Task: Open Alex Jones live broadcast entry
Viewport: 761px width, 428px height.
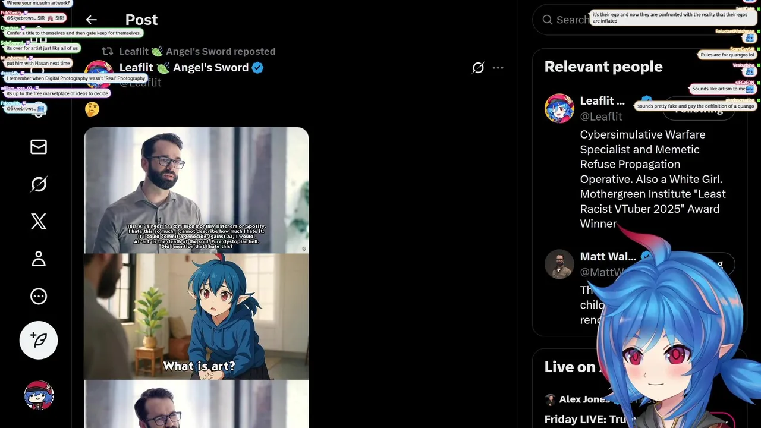Action: coord(584,399)
